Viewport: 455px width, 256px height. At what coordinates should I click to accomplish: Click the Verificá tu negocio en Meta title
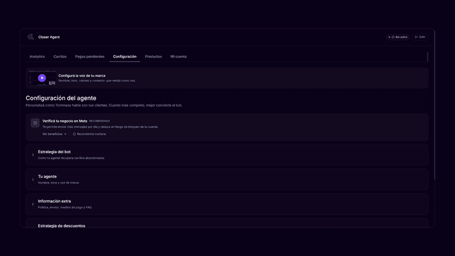(65, 121)
